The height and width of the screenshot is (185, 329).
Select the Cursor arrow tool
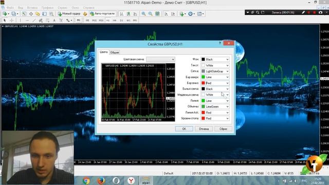tap(5, 21)
